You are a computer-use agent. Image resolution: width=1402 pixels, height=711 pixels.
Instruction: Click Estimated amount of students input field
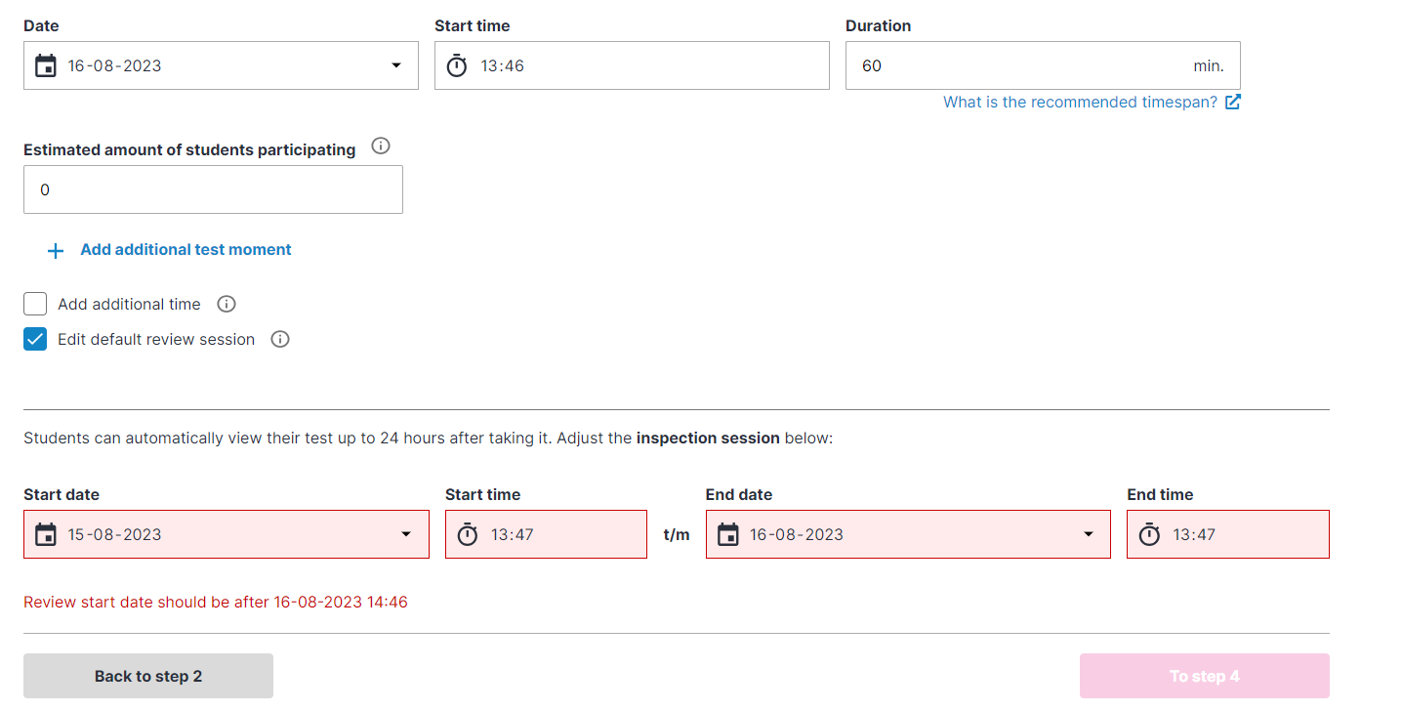pos(213,189)
